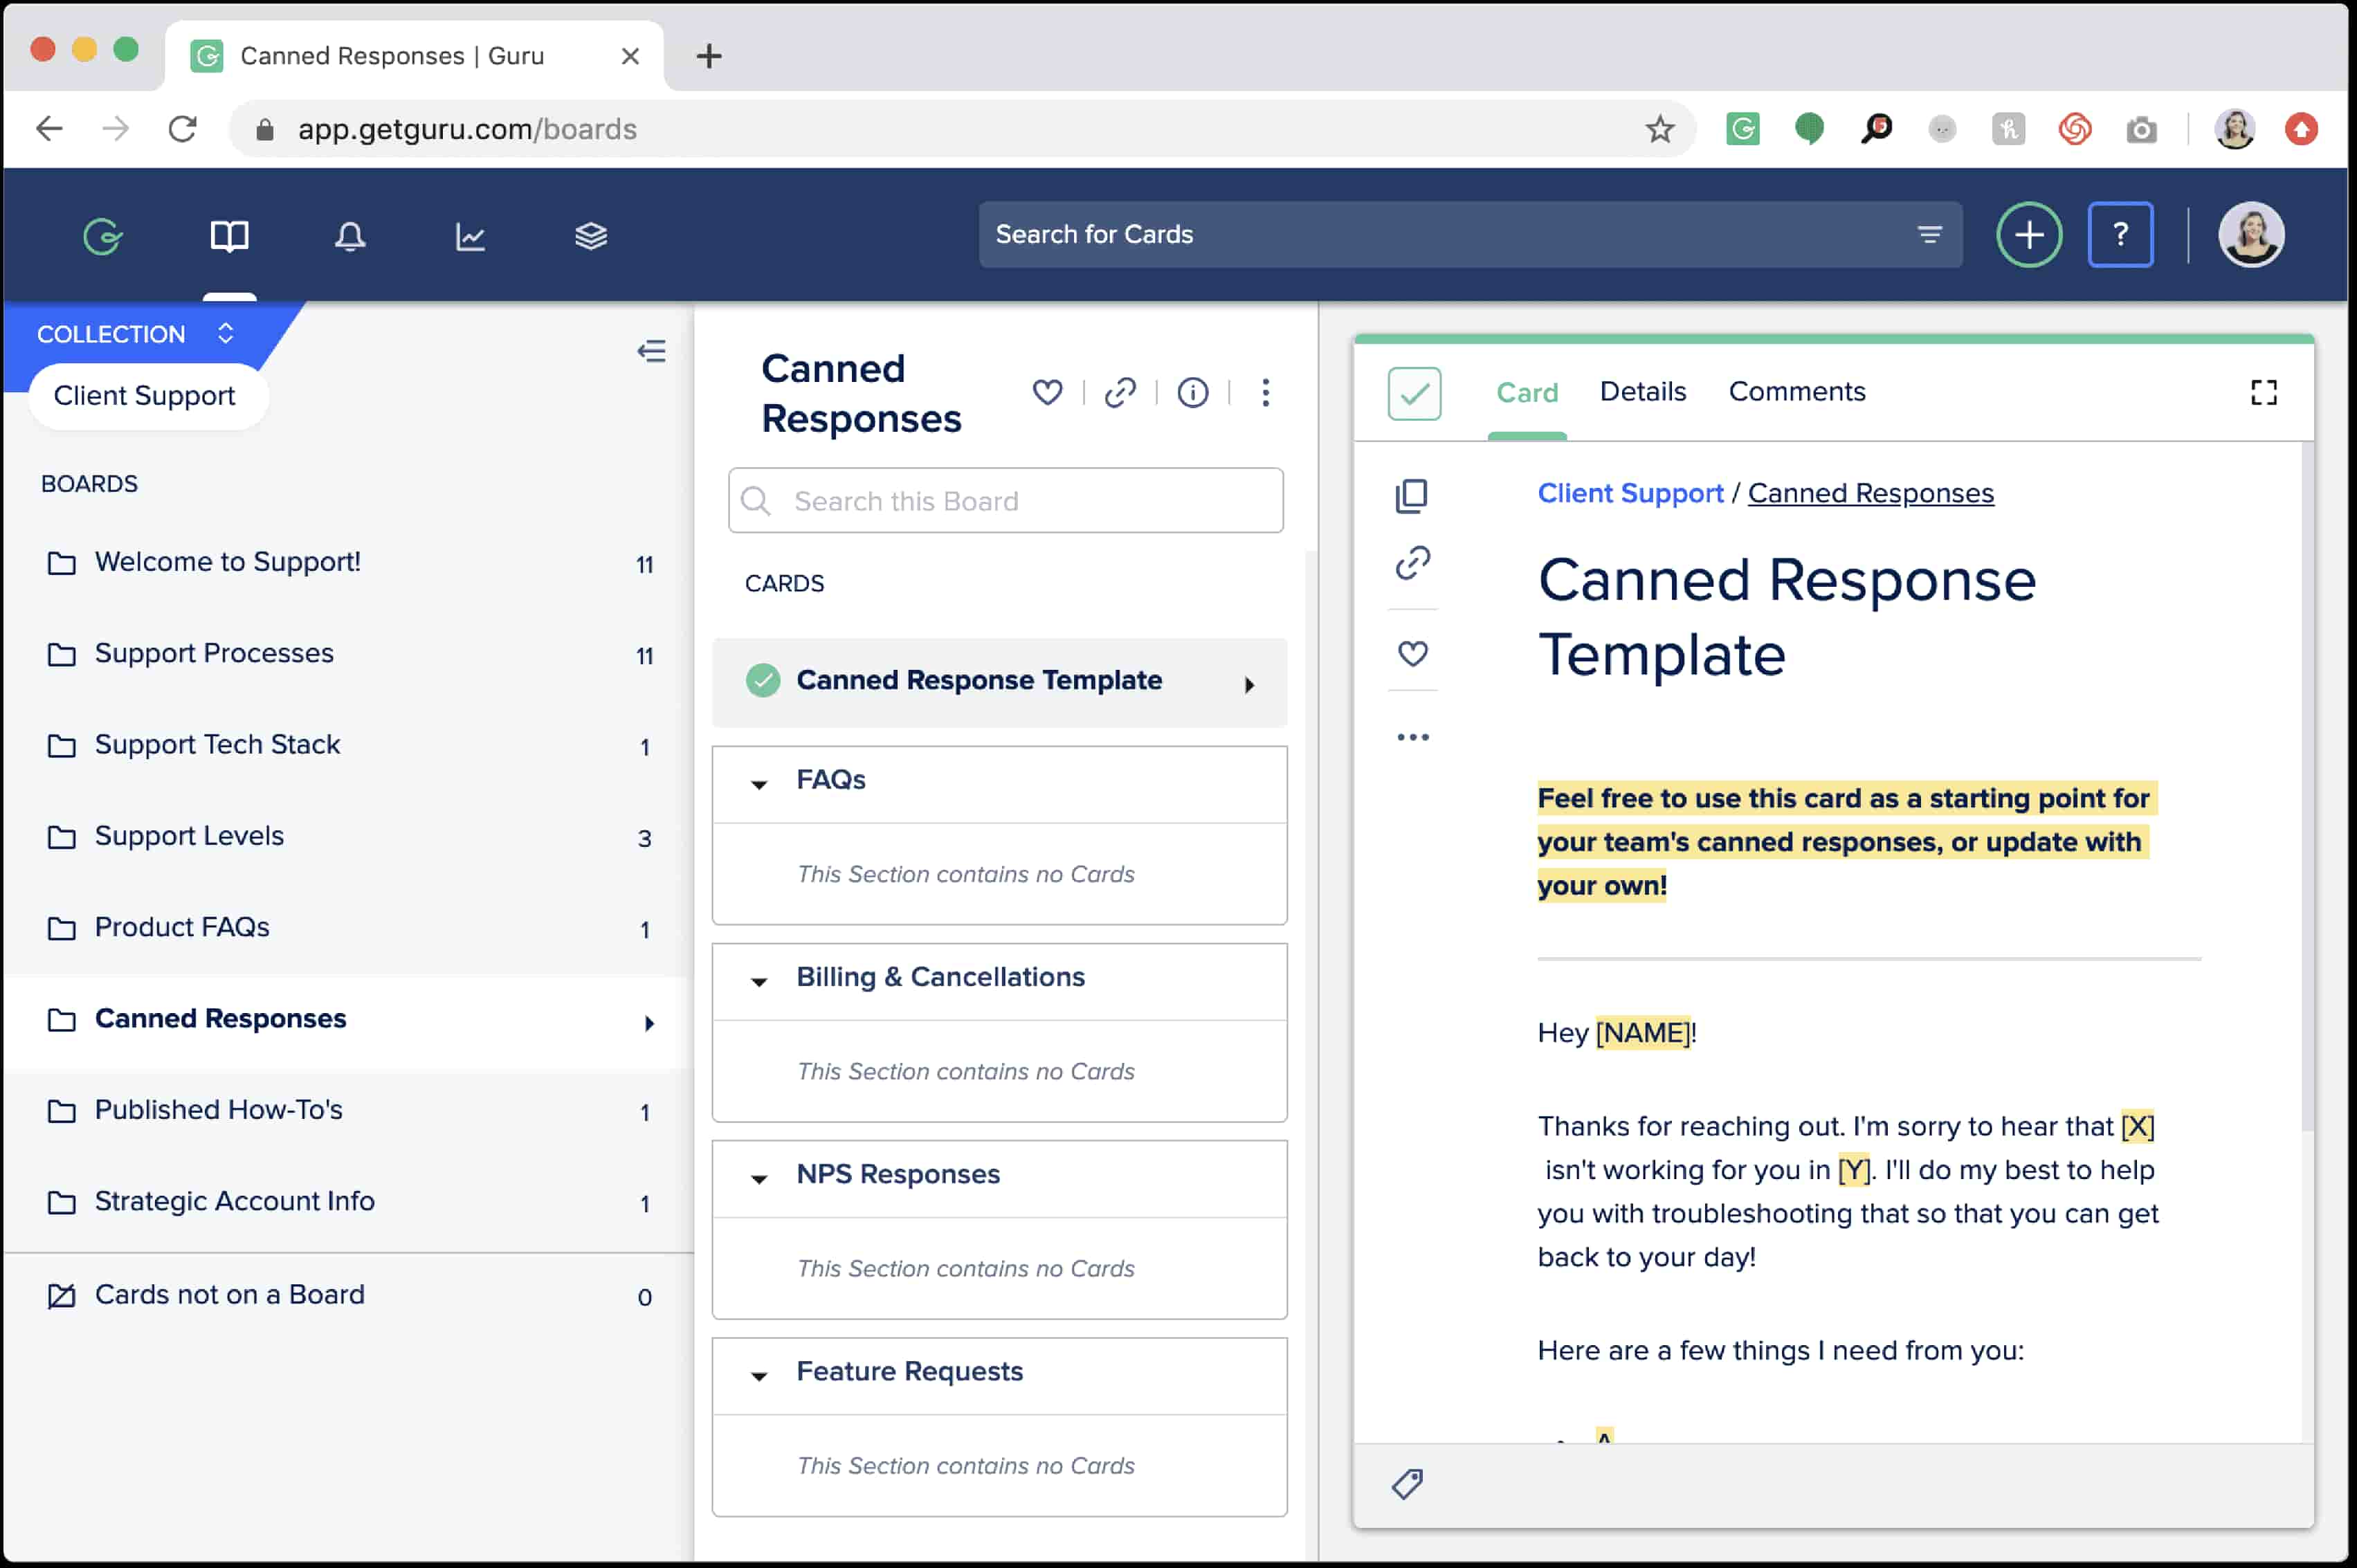Favorite the Canned Response Template card
The image size is (2357, 1568).
pos(1412,653)
